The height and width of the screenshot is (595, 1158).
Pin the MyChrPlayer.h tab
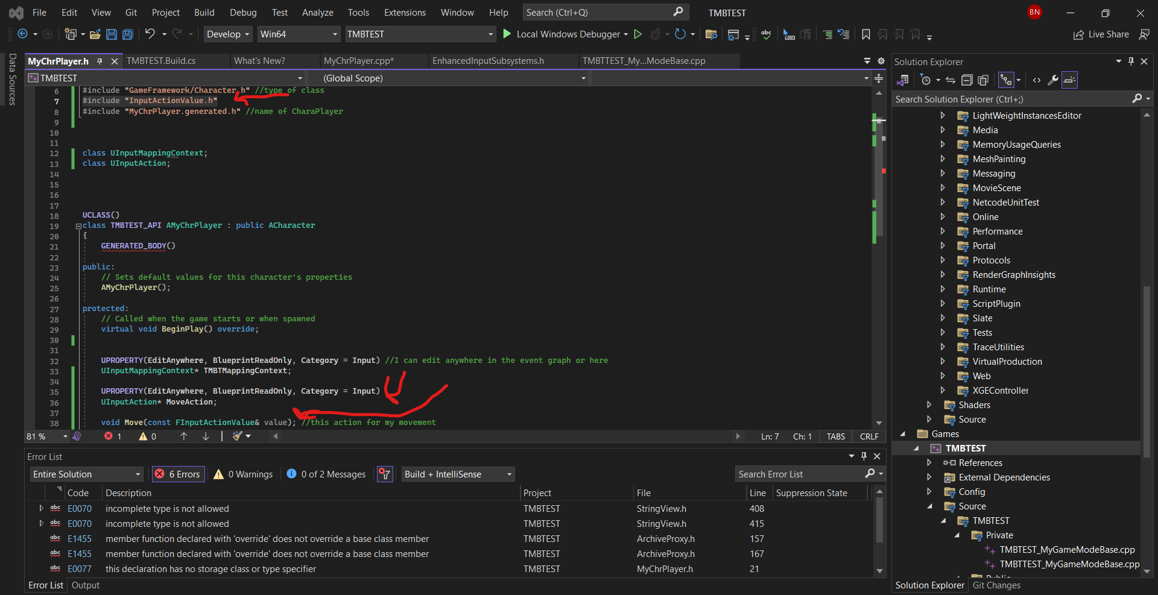coord(100,61)
